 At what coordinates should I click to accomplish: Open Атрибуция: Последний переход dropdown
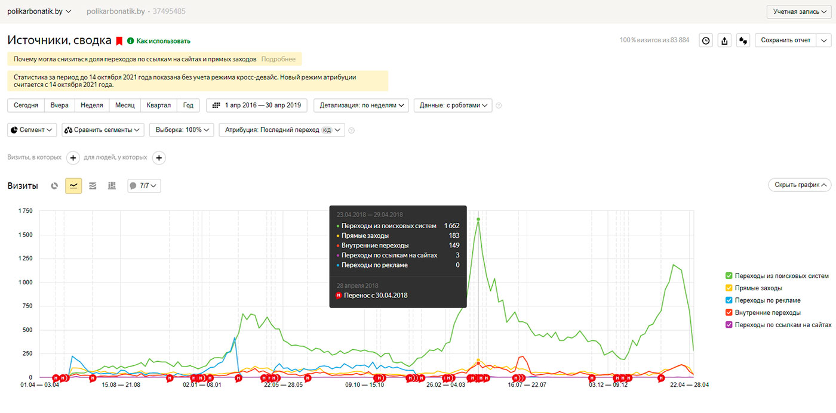click(x=282, y=130)
